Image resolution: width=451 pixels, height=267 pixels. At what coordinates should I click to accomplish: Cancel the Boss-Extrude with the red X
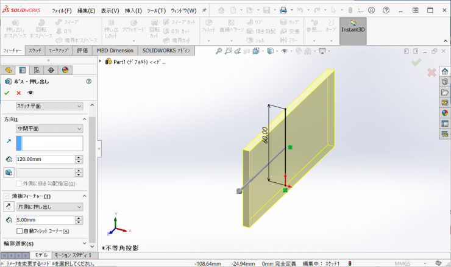(x=18, y=93)
